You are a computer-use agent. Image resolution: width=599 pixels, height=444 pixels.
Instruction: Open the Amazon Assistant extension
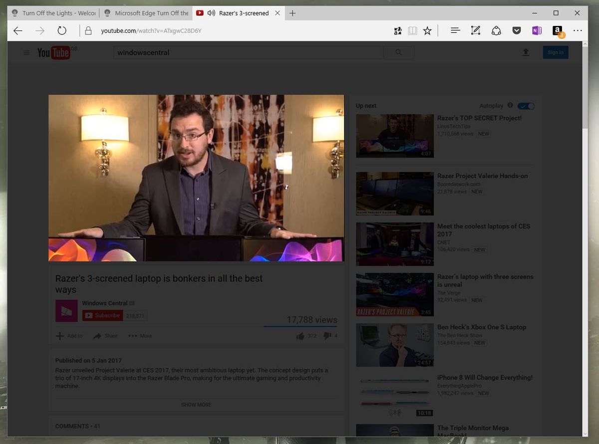[557, 30]
